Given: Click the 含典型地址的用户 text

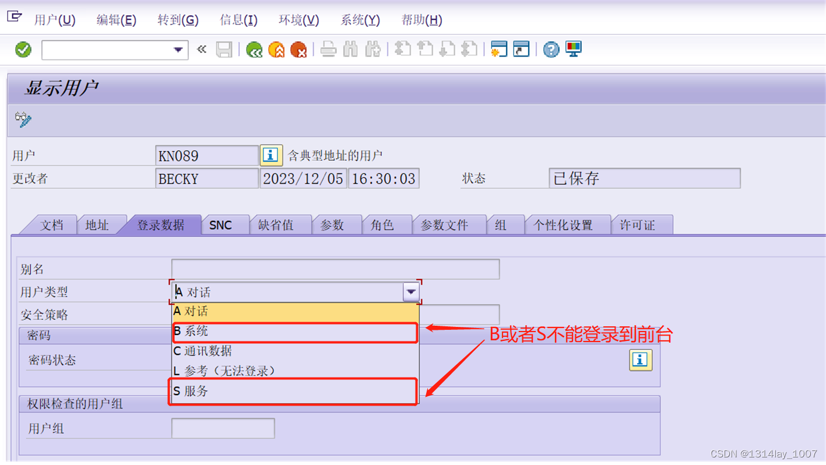Looking at the screenshot, I should 335,156.
